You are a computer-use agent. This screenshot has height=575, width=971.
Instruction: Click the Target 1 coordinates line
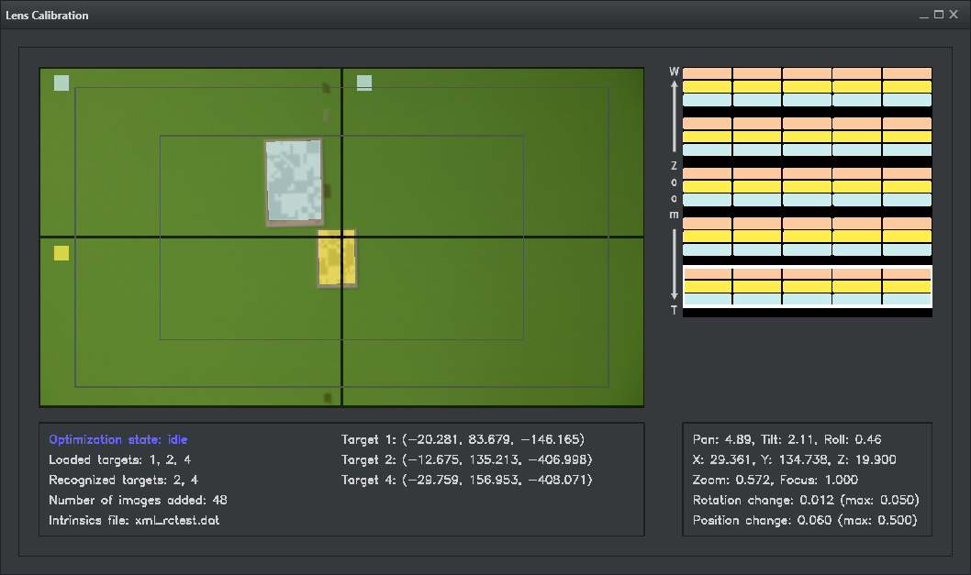463,439
